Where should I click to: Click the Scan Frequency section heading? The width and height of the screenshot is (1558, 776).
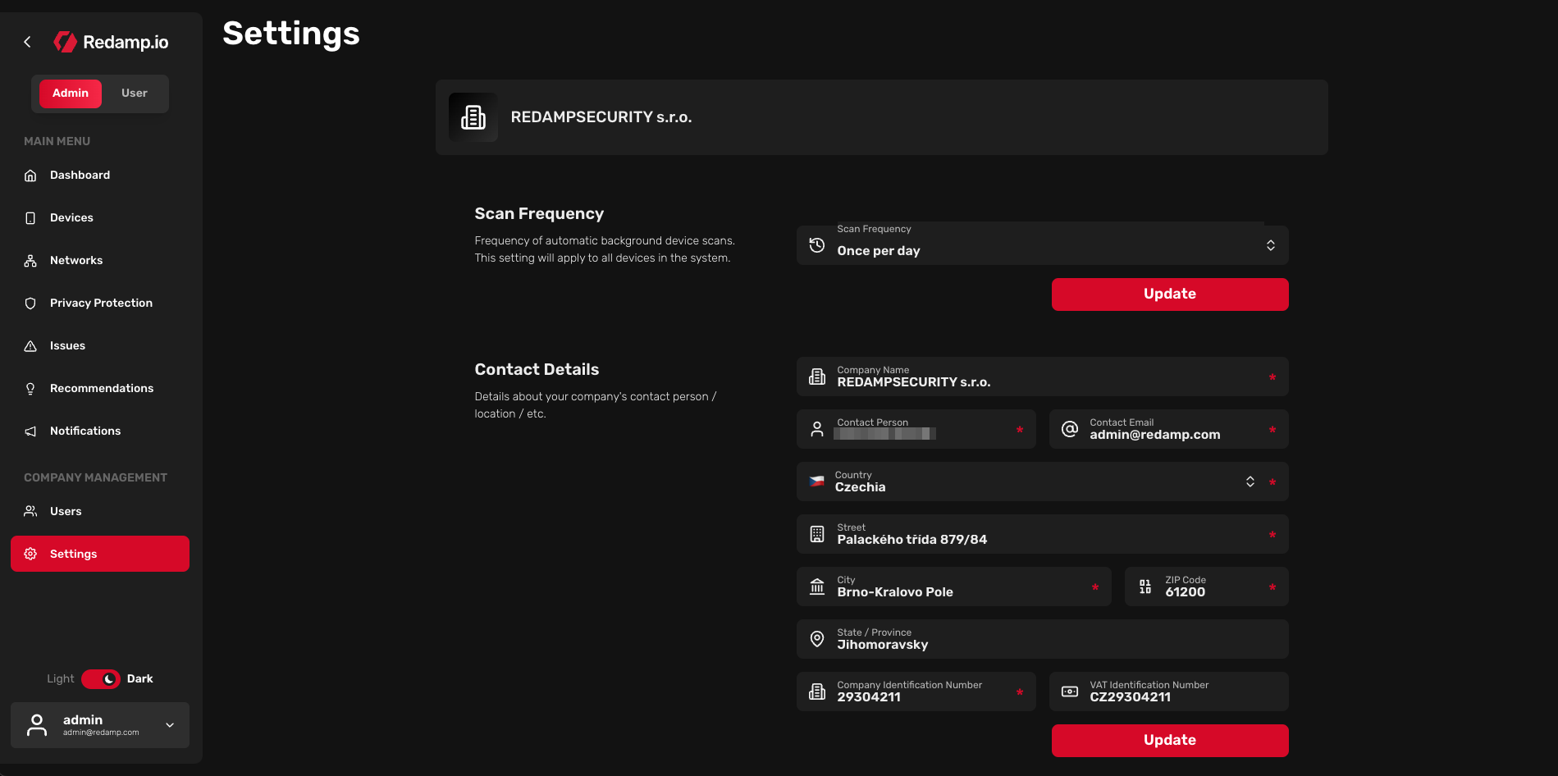click(x=539, y=214)
